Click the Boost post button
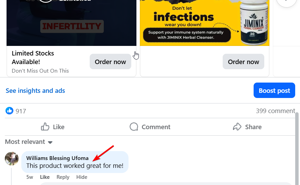300x185 pixels. pyautogui.click(x=274, y=90)
